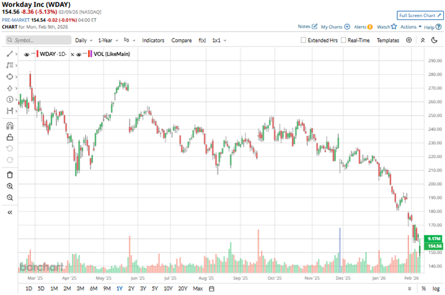445x295 pixels.
Task: Collapse the left drawing toolbar
Action: click(9, 212)
